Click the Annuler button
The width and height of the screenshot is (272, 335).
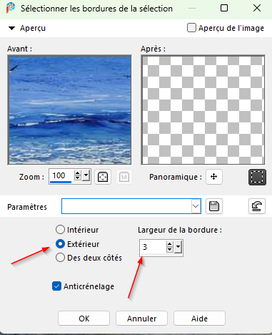pyautogui.click(x=141, y=319)
